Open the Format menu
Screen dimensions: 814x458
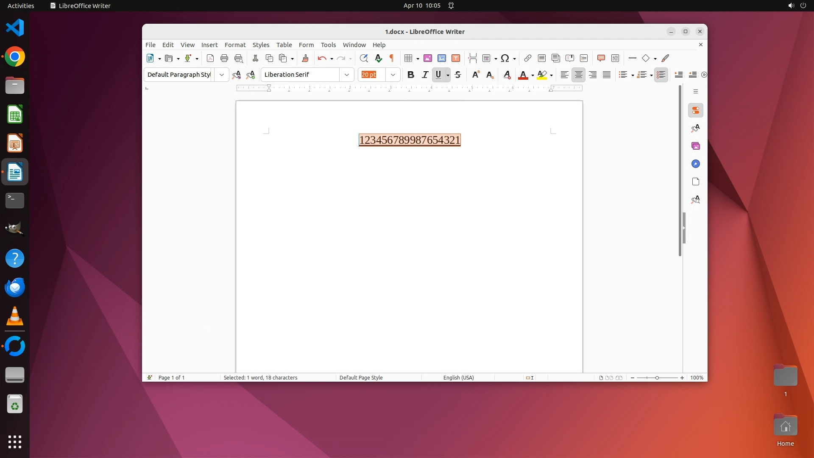point(235,45)
